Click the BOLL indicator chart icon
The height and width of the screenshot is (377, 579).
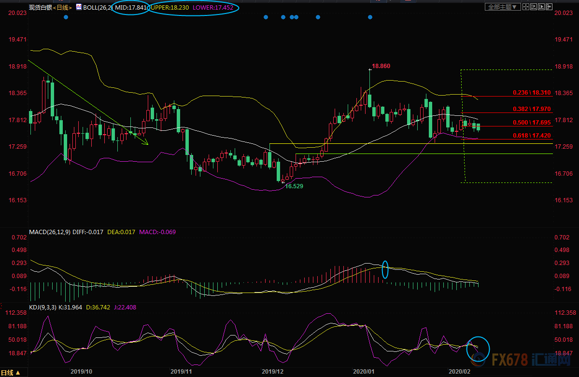(x=78, y=8)
